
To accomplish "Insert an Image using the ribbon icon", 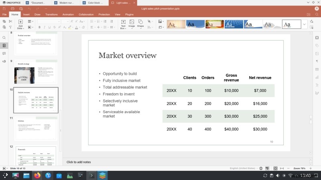I will [x=132, y=24].
